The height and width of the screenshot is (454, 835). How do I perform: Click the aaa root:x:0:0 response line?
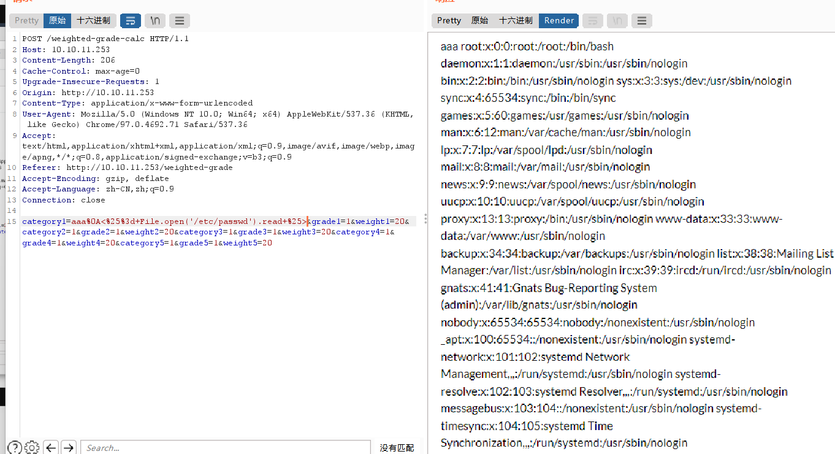pos(527,47)
